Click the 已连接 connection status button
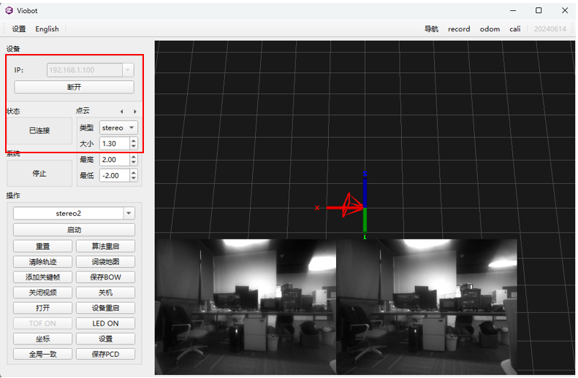 click(39, 131)
